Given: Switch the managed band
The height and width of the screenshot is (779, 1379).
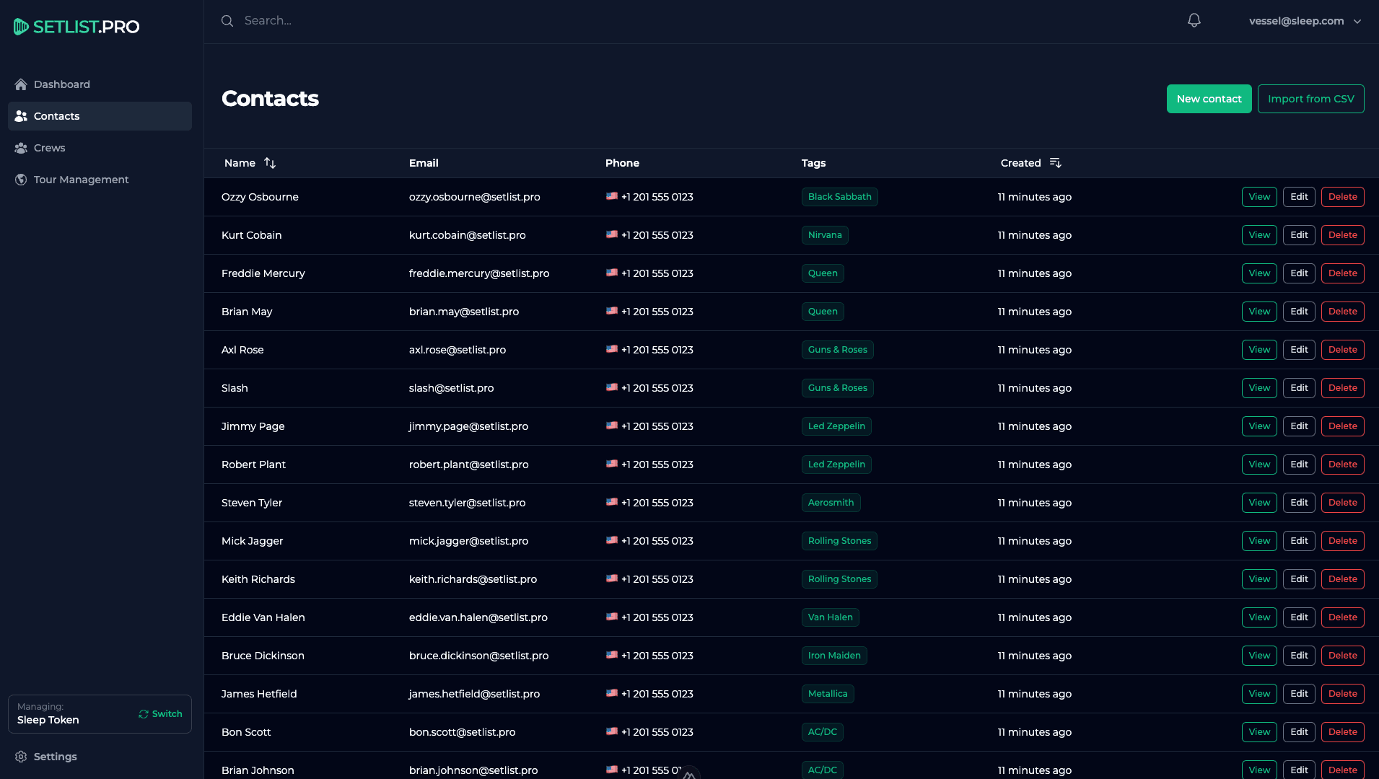Looking at the screenshot, I should [160, 714].
